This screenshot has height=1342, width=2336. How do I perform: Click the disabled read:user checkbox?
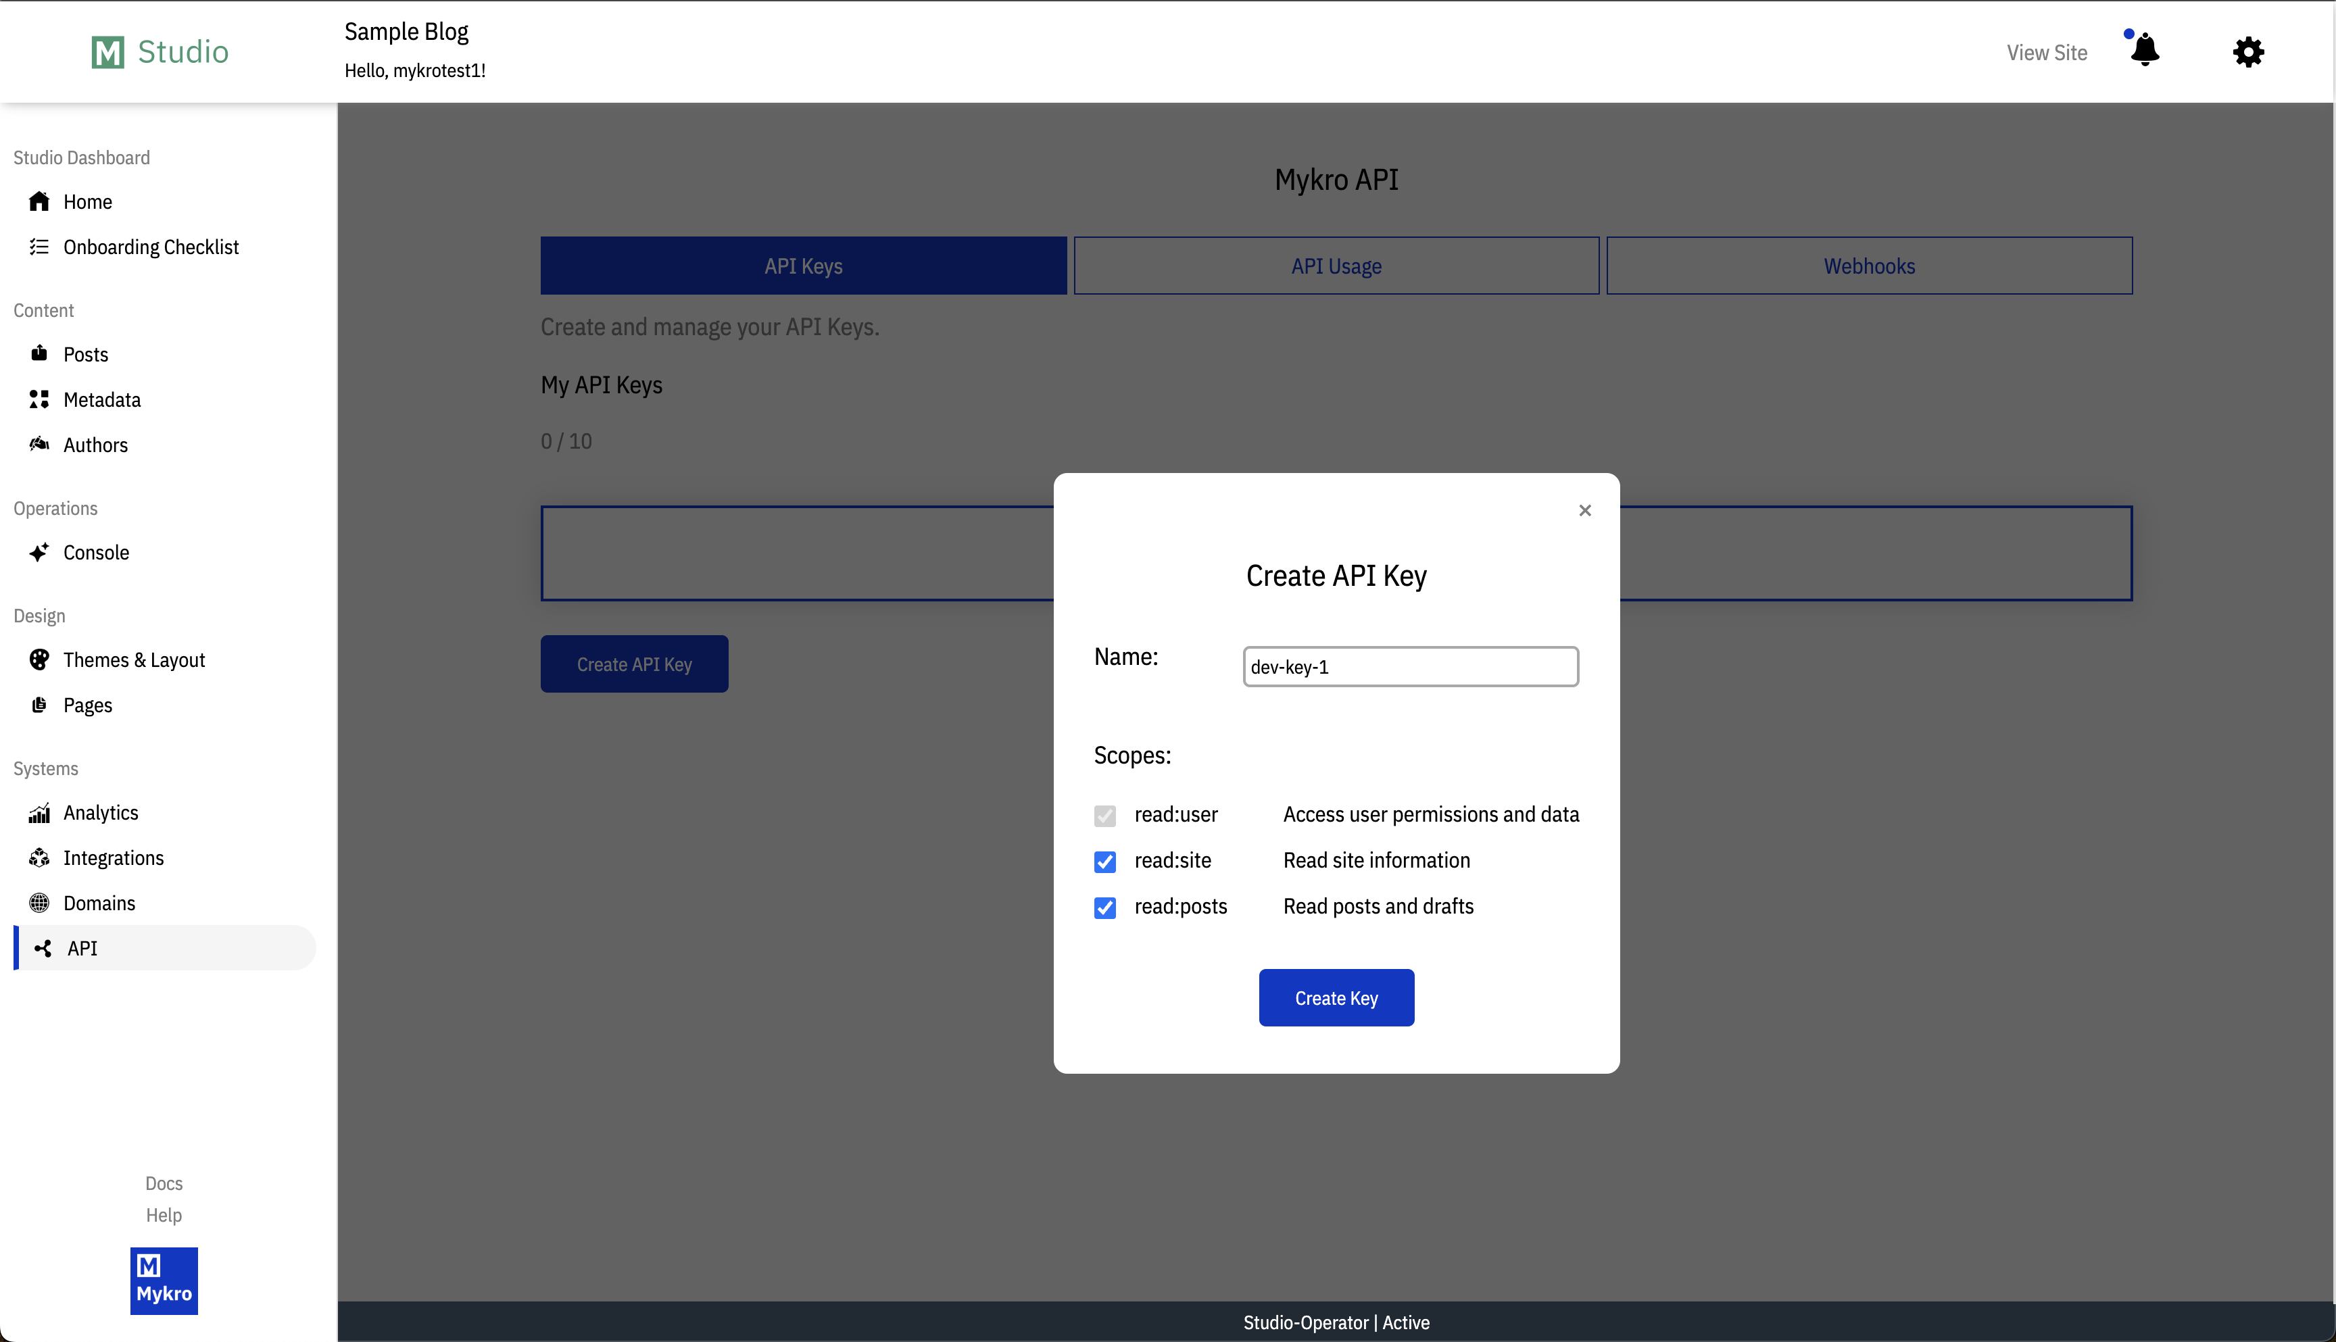click(x=1104, y=816)
